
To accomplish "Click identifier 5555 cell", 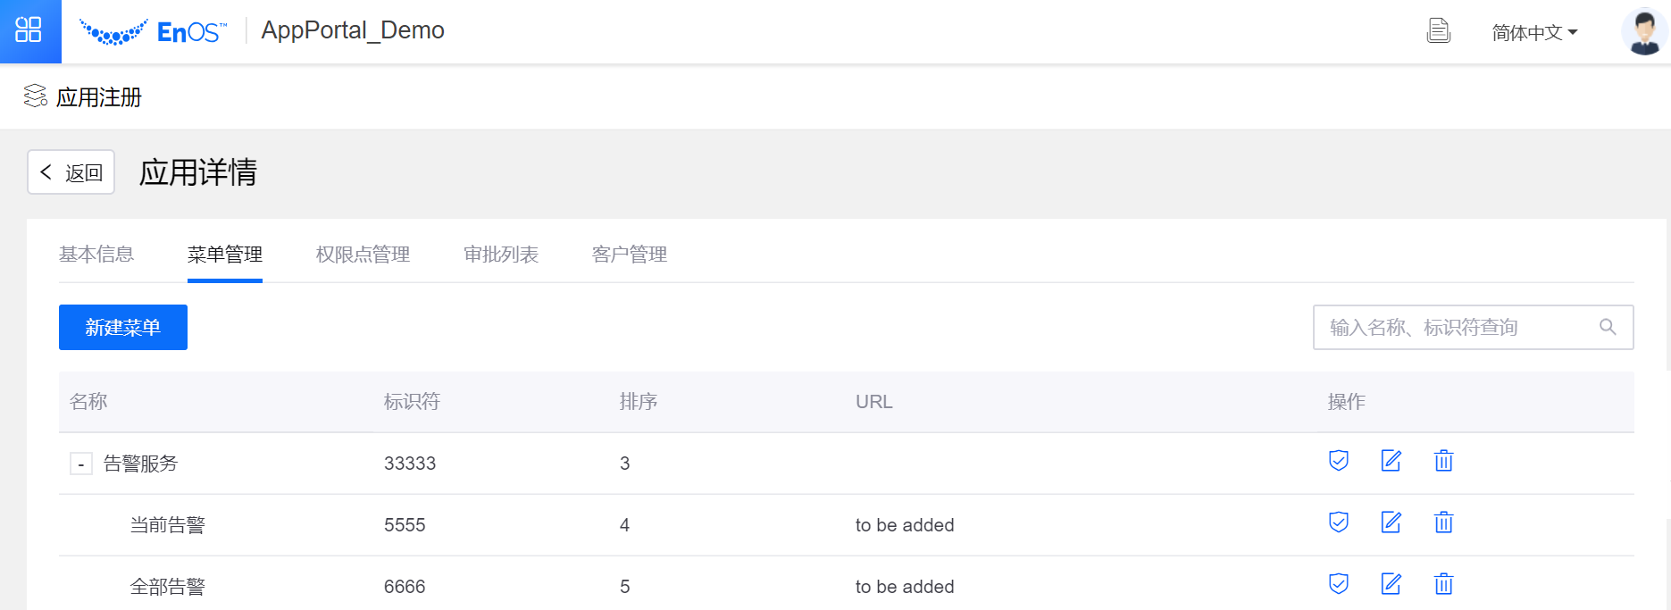I will click(405, 525).
